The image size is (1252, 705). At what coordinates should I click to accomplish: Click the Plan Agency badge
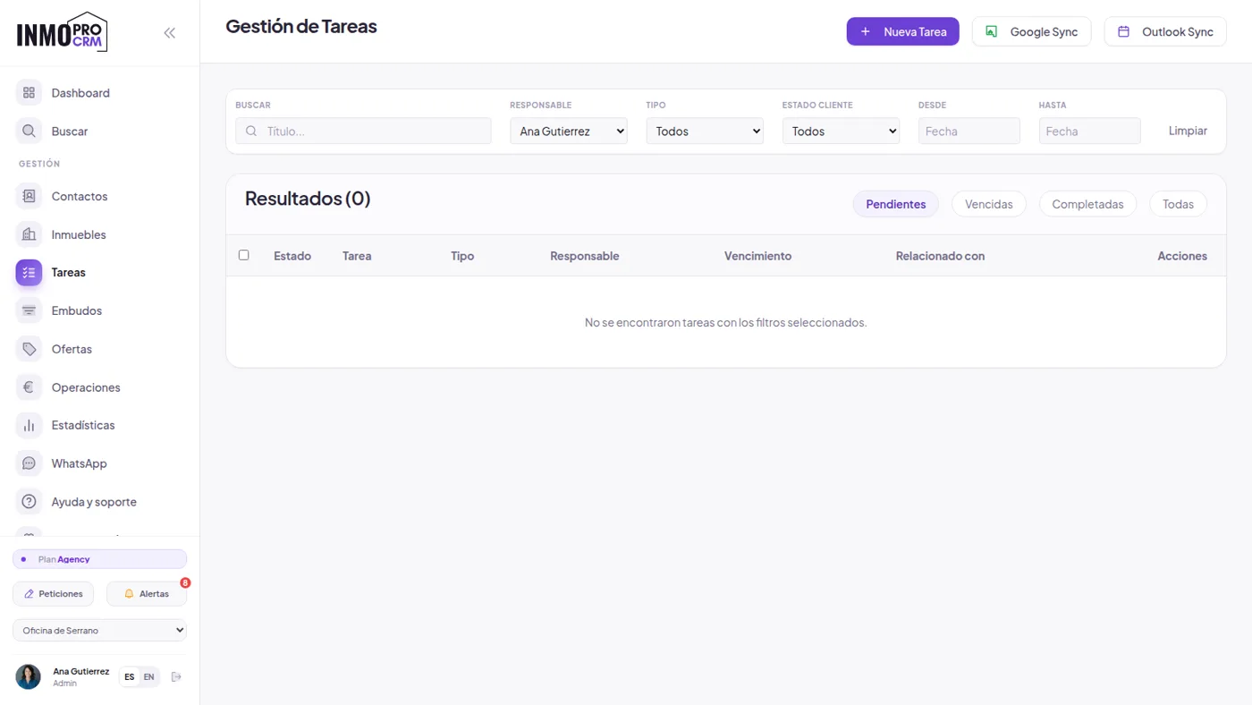coord(100,559)
